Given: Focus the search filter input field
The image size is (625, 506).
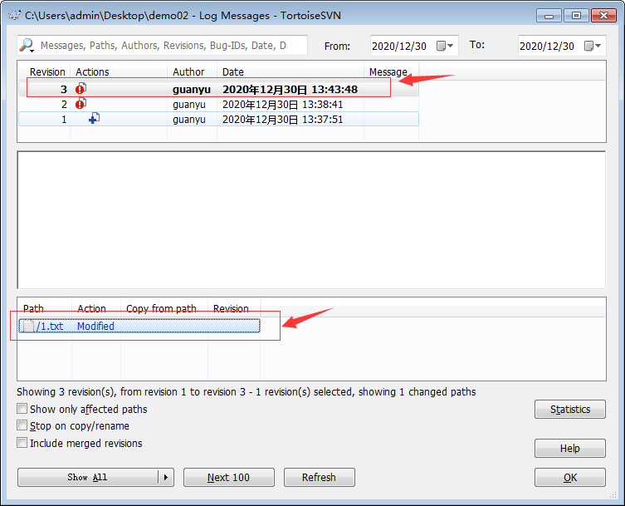Looking at the screenshot, I should coord(164,46).
